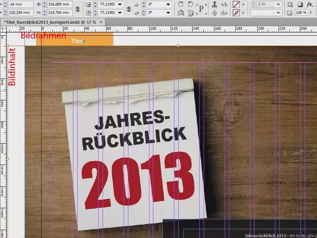Rotate selection 90° counterclockwise
Viewport: 317px width, 238px height.
[191, 4]
